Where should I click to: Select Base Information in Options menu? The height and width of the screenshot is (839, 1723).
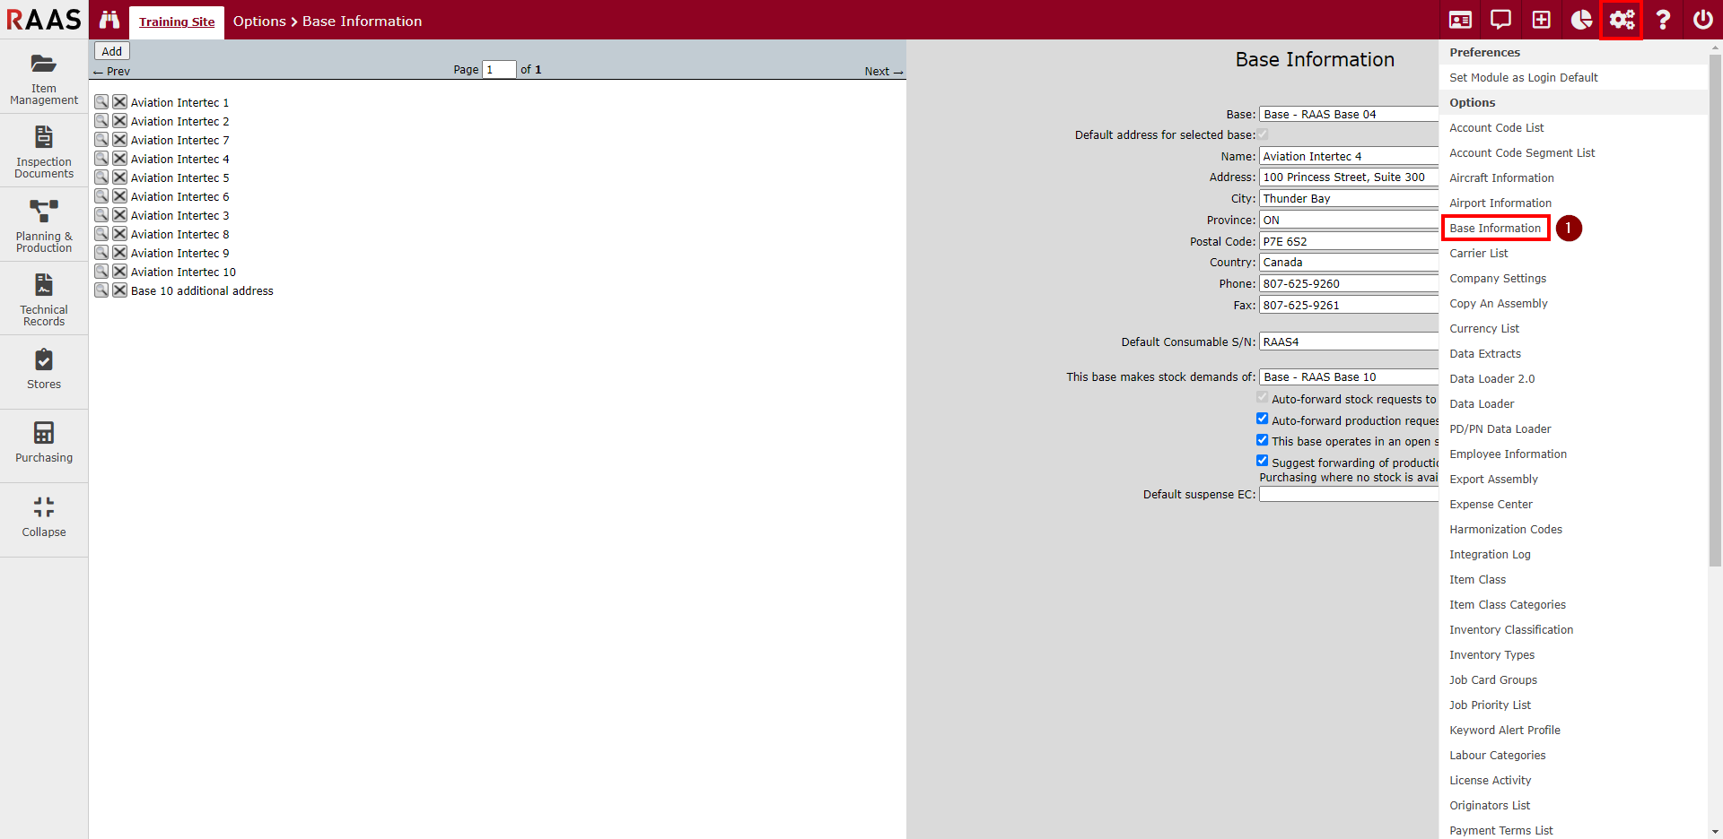click(x=1495, y=229)
